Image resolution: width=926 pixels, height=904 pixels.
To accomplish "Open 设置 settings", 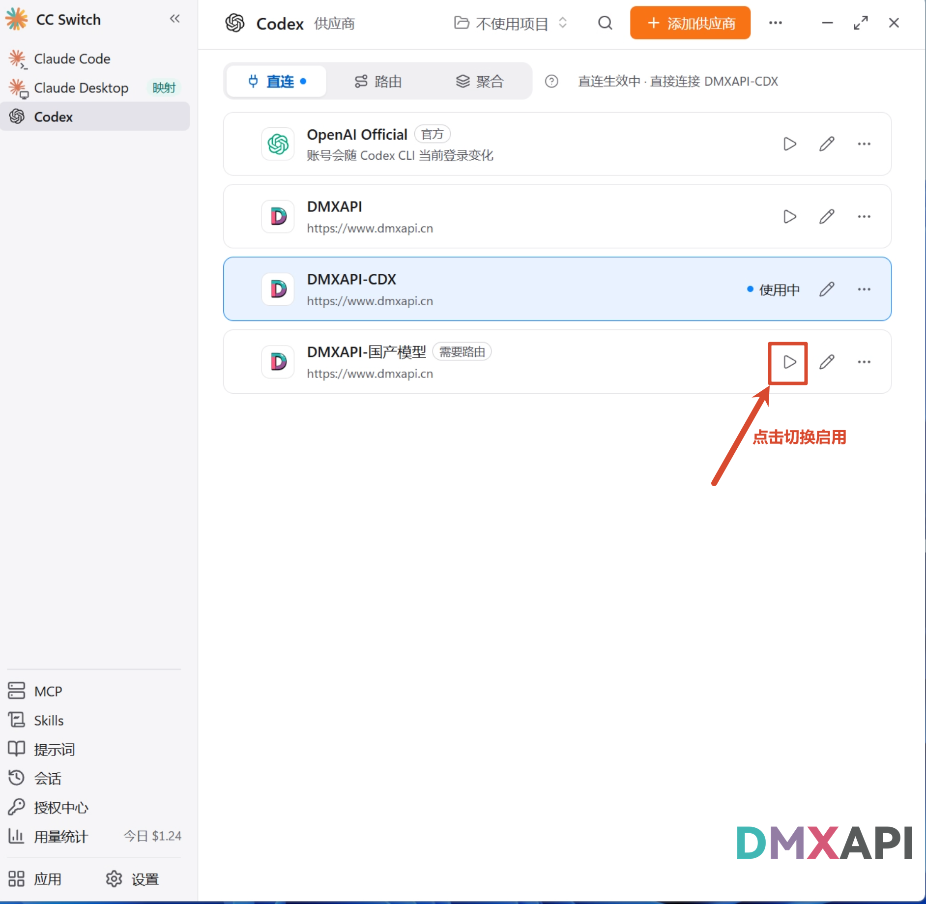I will (133, 879).
